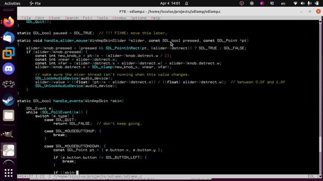Screen dimensions: 323x181
Task: Click the handle_events function name
Action: 68,101
